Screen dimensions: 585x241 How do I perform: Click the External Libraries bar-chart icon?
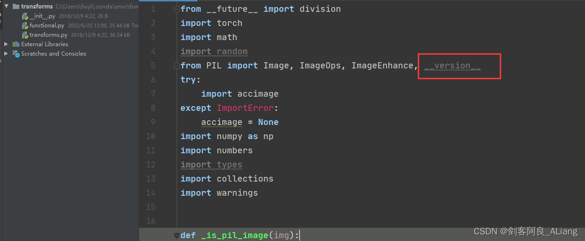click(16, 44)
